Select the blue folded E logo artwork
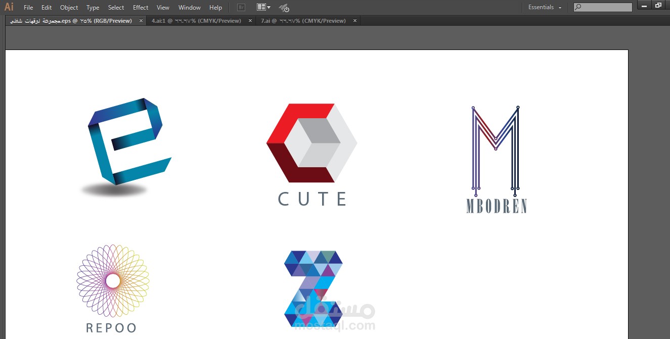Image resolution: width=670 pixels, height=339 pixels. (129, 141)
